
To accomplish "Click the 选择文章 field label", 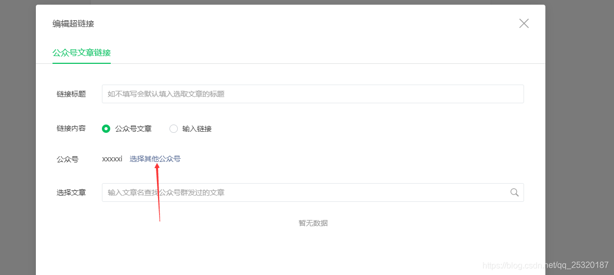I will click(71, 192).
